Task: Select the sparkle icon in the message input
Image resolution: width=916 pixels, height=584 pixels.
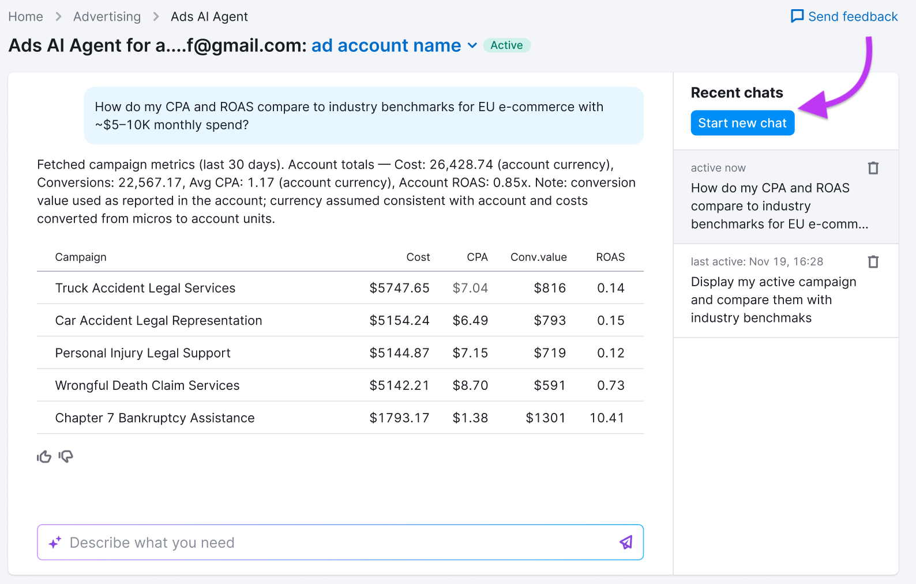Action: click(x=55, y=542)
